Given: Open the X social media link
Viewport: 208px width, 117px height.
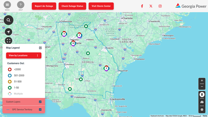Looking at the screenshot, I should [151, 6].
